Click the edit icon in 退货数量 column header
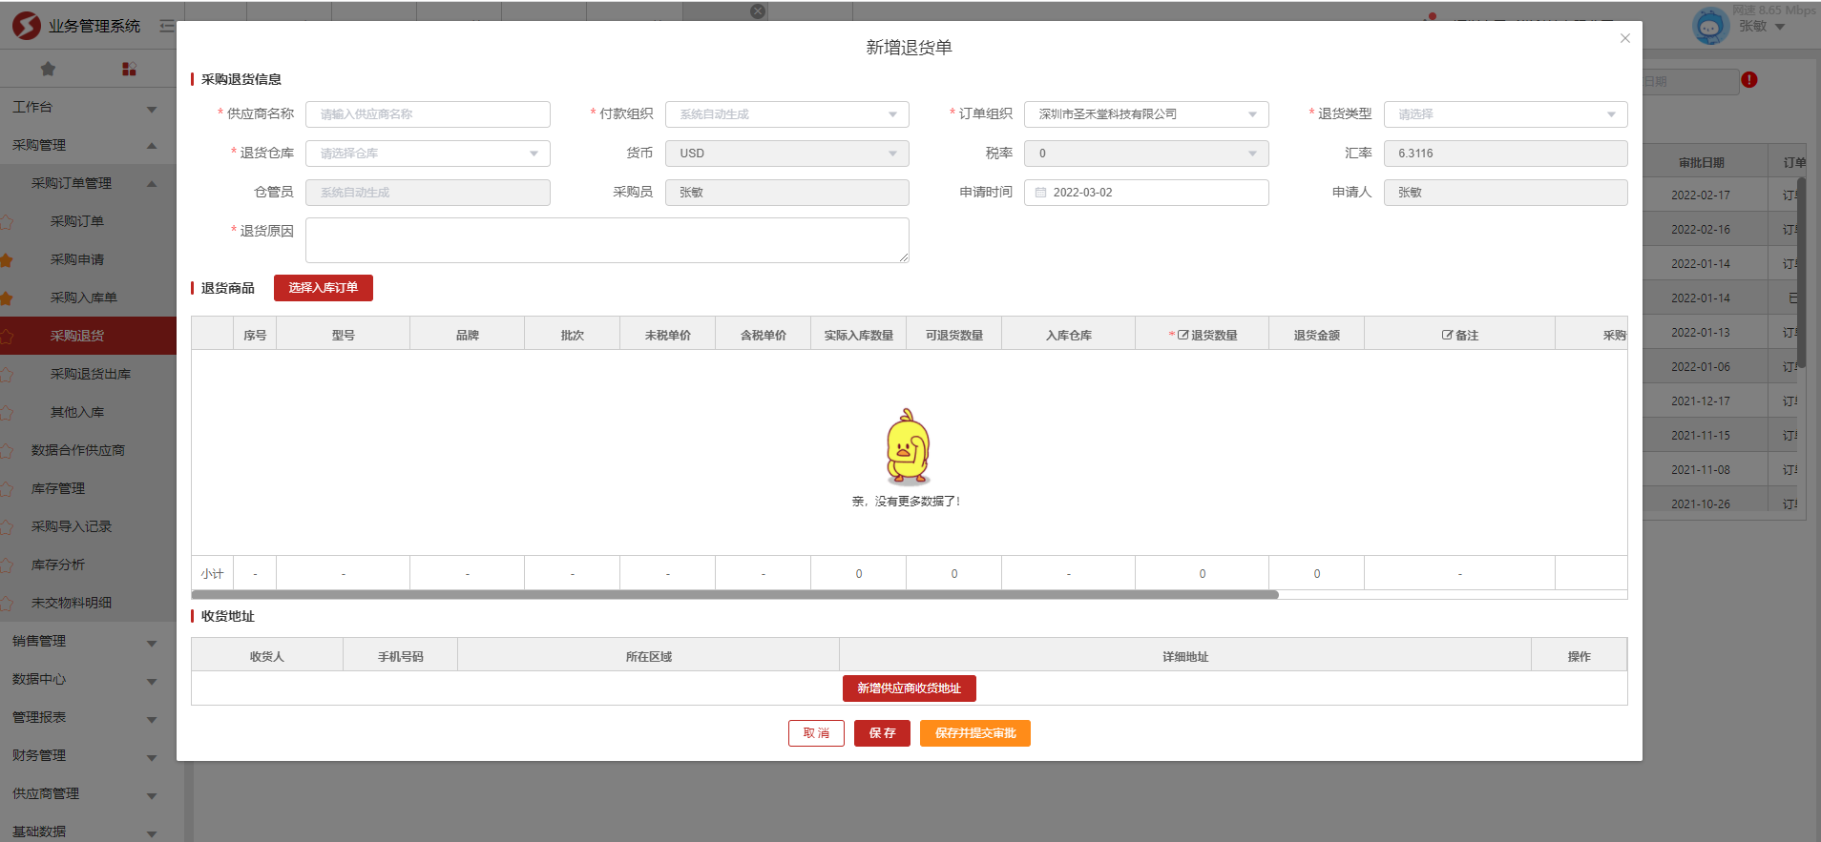Screen dimensions: 1821x842 [x=1183, y=336]
